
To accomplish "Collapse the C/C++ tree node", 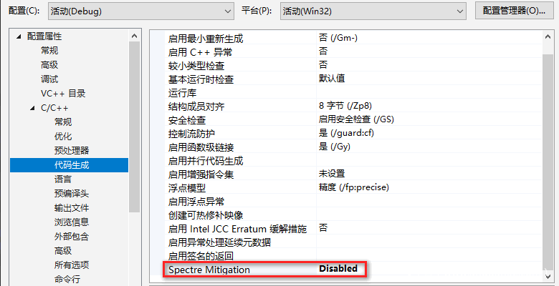I will pyautogui.click(x=33, y=108).
